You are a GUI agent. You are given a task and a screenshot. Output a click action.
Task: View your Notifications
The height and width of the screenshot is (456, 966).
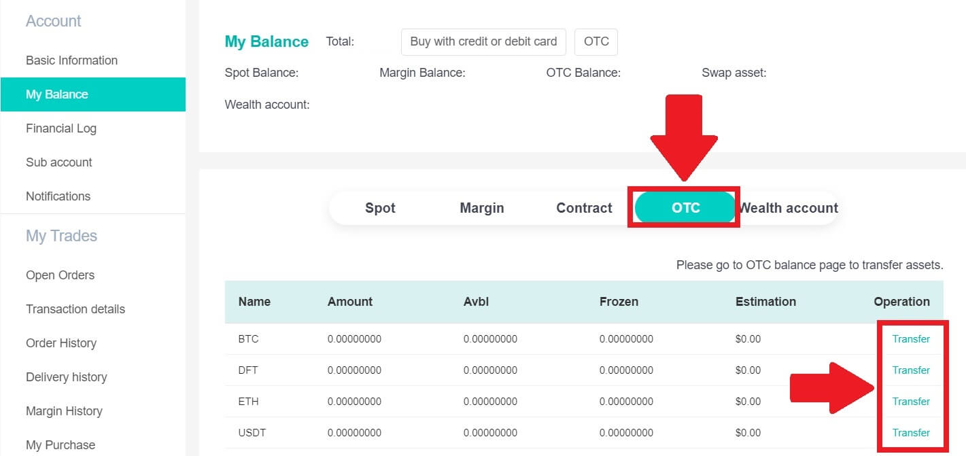(58, 196)
